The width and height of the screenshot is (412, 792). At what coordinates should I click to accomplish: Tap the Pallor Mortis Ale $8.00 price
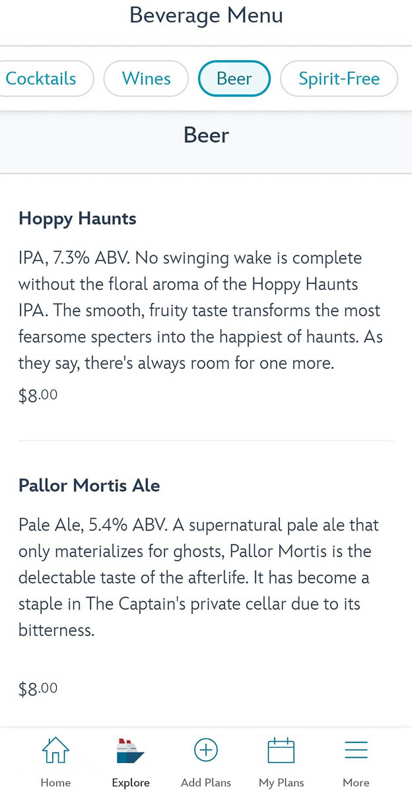[38, 689]
